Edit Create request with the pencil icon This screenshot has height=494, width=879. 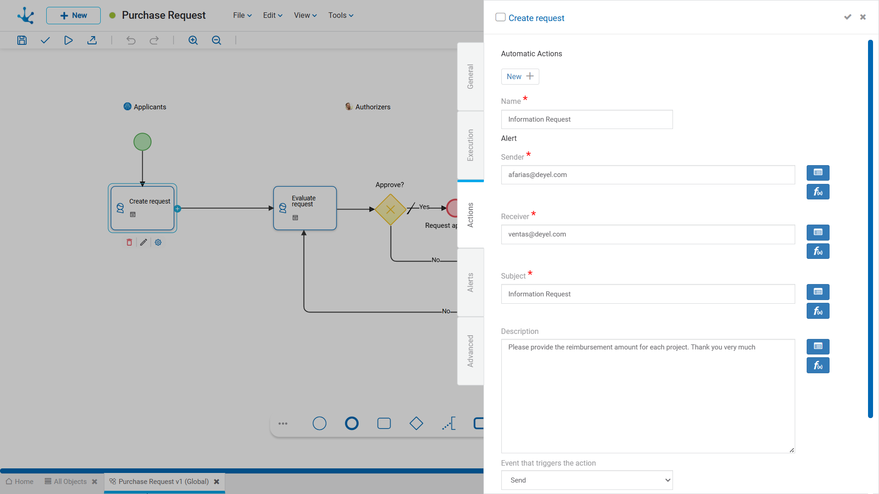143,242
